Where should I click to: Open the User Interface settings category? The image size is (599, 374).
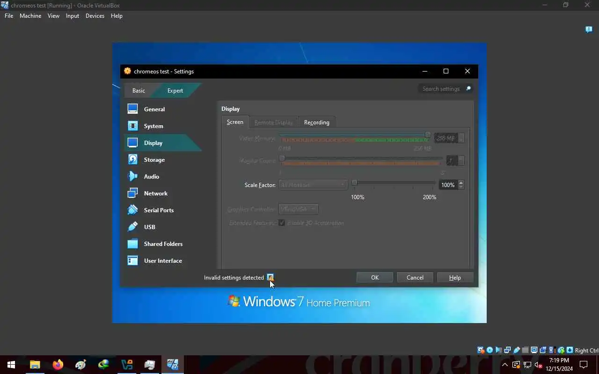tap(163, 260)
